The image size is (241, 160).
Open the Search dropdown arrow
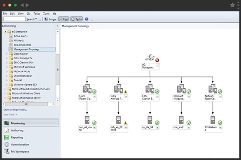[x=36, y=19]
